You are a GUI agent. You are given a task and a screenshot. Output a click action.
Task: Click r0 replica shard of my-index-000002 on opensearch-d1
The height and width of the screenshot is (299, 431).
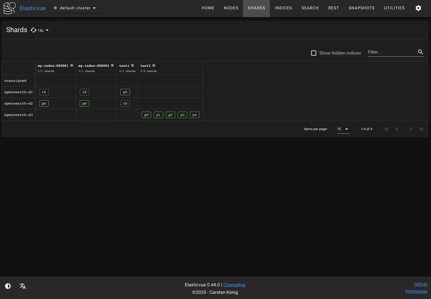coord(85,92)
